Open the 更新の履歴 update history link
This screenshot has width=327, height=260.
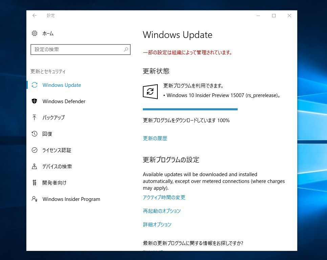pos(155,138)
